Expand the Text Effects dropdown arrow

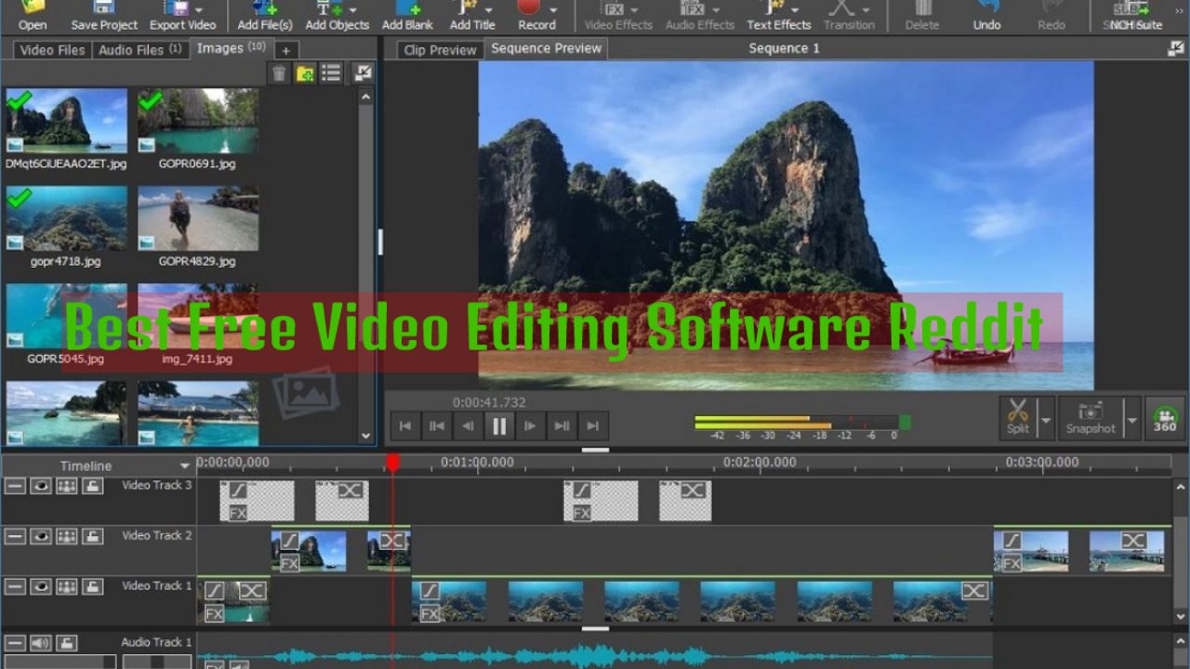795,8
